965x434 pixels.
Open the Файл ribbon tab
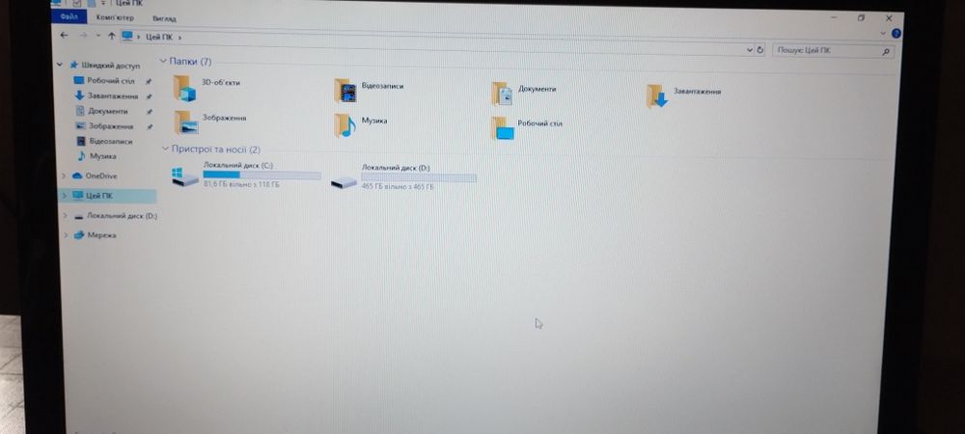69,16
